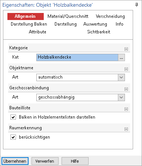The image size is (142, 166).
Task: Collapse the Objektname section
Action: (x=126, y=69)
